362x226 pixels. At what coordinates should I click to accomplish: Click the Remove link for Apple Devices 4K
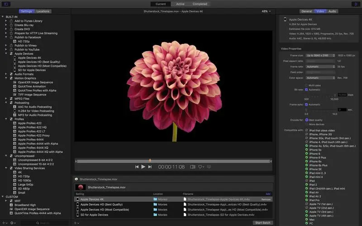266,199
